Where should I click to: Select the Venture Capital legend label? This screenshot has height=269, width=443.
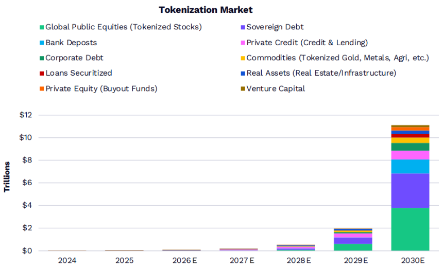click(x=276, y=88)
